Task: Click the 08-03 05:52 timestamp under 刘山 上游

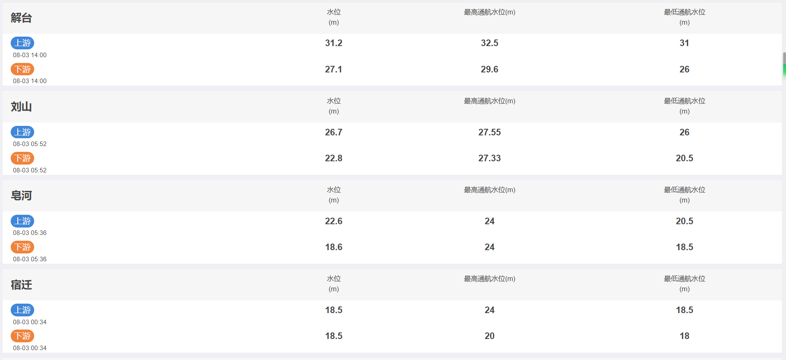Action: pos(30,144)
